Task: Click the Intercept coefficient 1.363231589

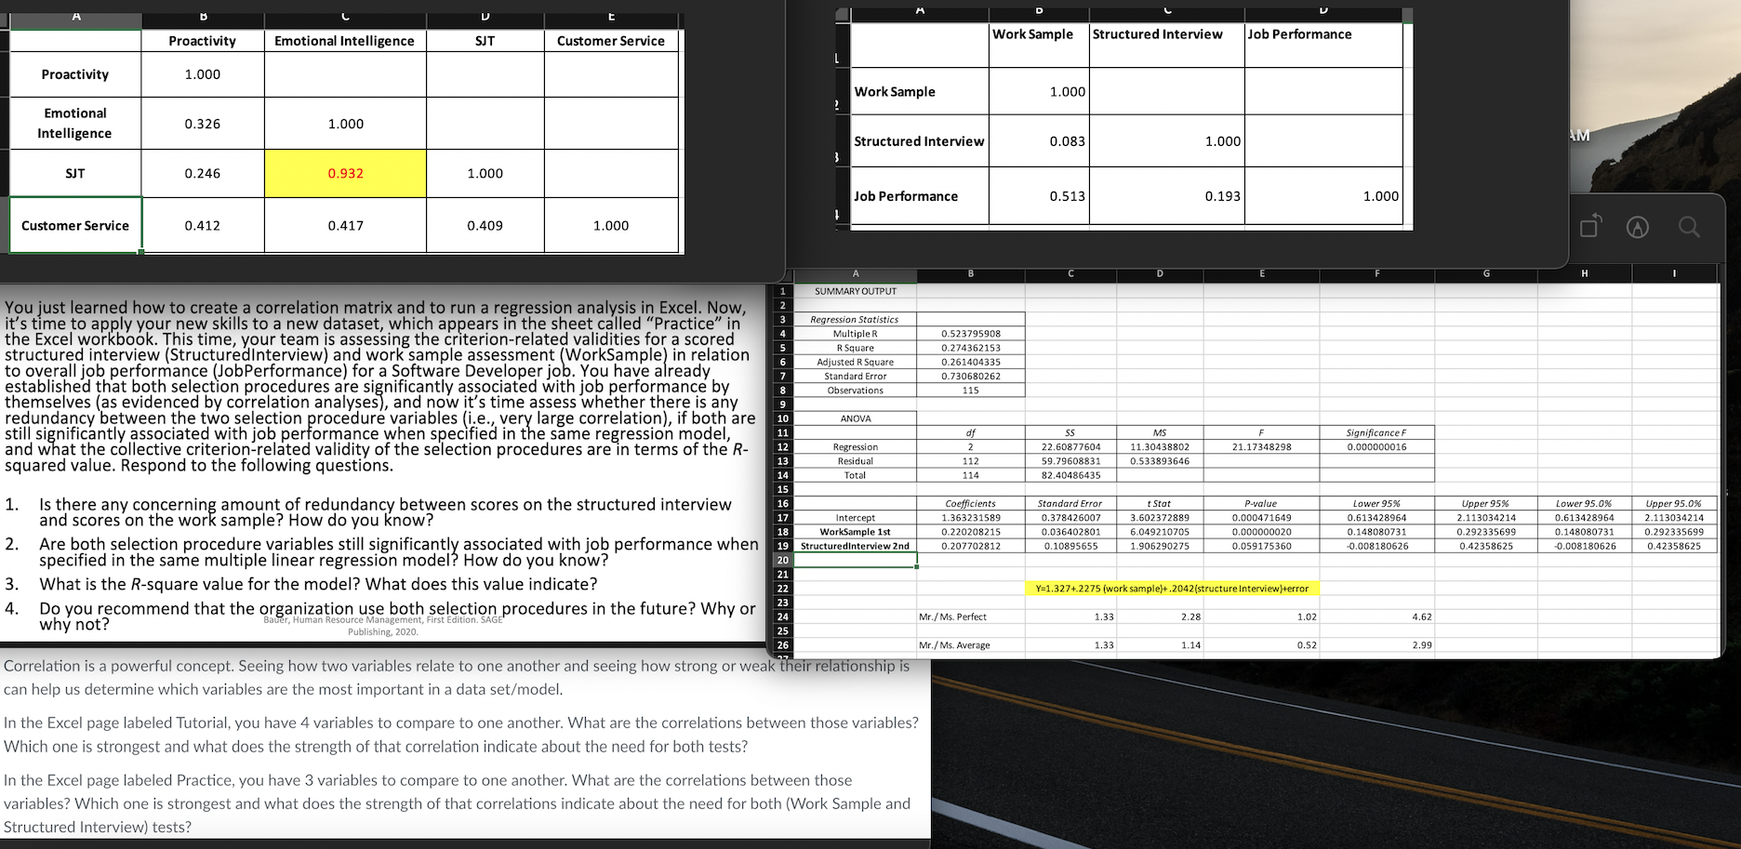Action: tap(971, 518)
